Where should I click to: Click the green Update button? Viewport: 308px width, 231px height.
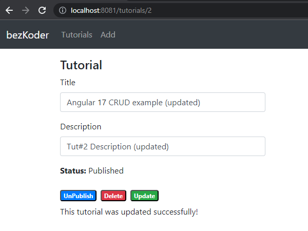pyautogui.click(x=144, y=196)
